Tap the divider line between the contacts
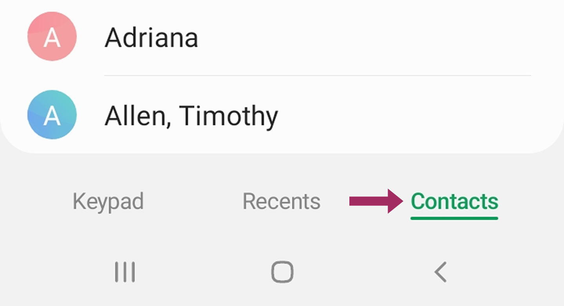This screenshot has height=306, width=564. click(317, 75)
